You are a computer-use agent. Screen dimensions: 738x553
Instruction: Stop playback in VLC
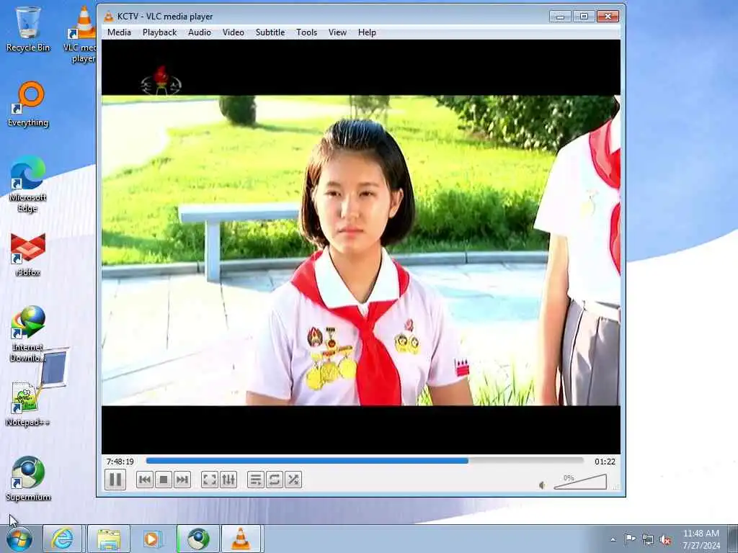click(164, 480)
